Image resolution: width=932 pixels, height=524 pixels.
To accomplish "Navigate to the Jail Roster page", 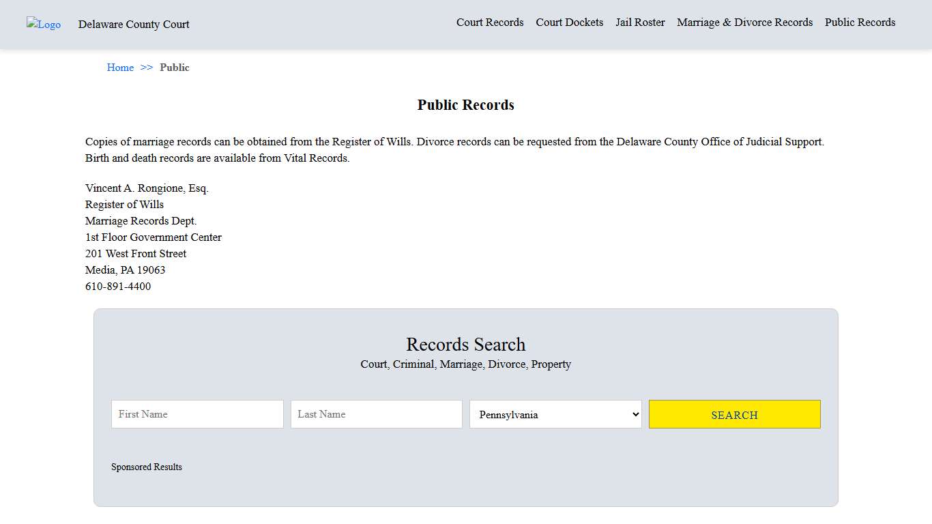I will pyautogui.click(x=640, y=22).
